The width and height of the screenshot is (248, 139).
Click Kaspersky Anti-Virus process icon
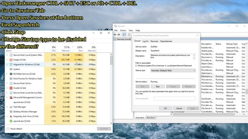click(11, 116)
